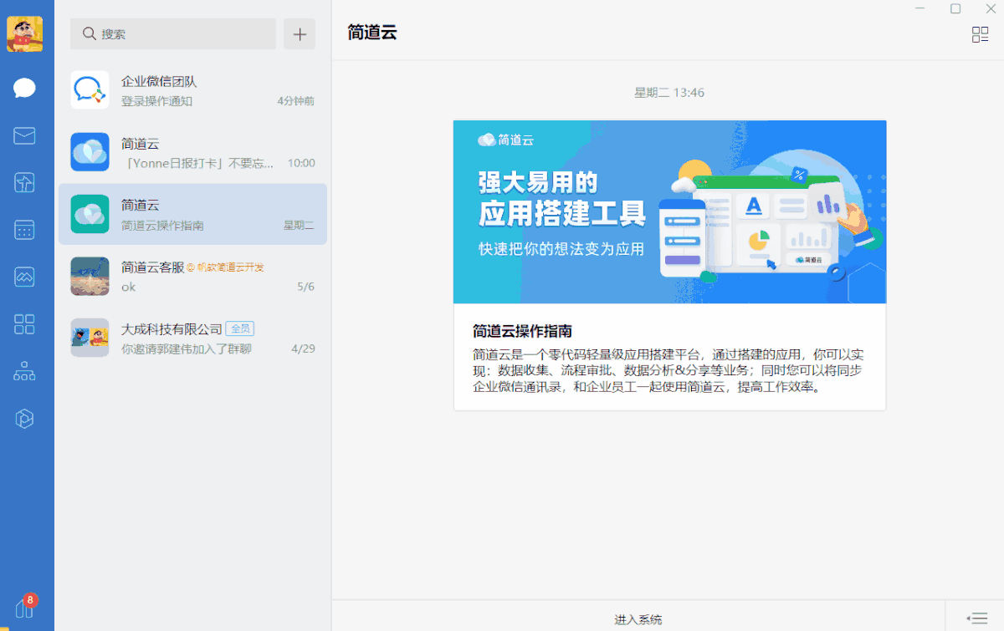This screenshot has height=631, width=1004.
Task: Maximize the window
Action: (955, 8)
